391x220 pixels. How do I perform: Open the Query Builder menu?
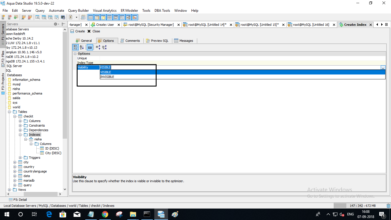pyautogui.click(x=78, y=10)
